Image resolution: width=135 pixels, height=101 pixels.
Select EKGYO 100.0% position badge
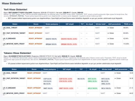pos(51,39)
